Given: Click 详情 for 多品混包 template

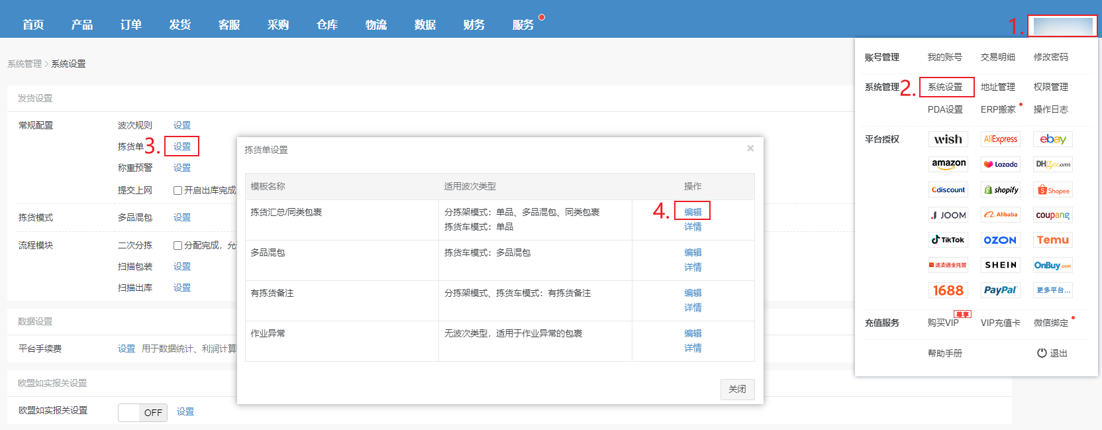Looking at the screenshot, I should pyautogui.click(x=693, y=267).
